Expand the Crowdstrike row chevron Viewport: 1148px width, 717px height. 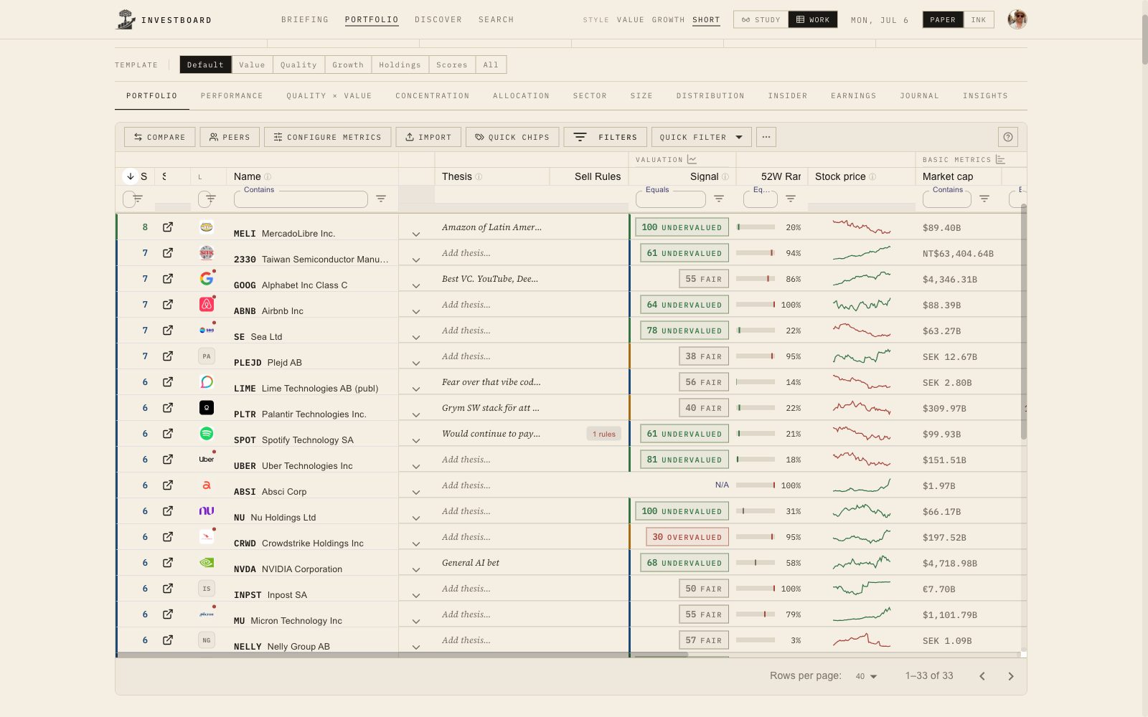tap(416, 543)
